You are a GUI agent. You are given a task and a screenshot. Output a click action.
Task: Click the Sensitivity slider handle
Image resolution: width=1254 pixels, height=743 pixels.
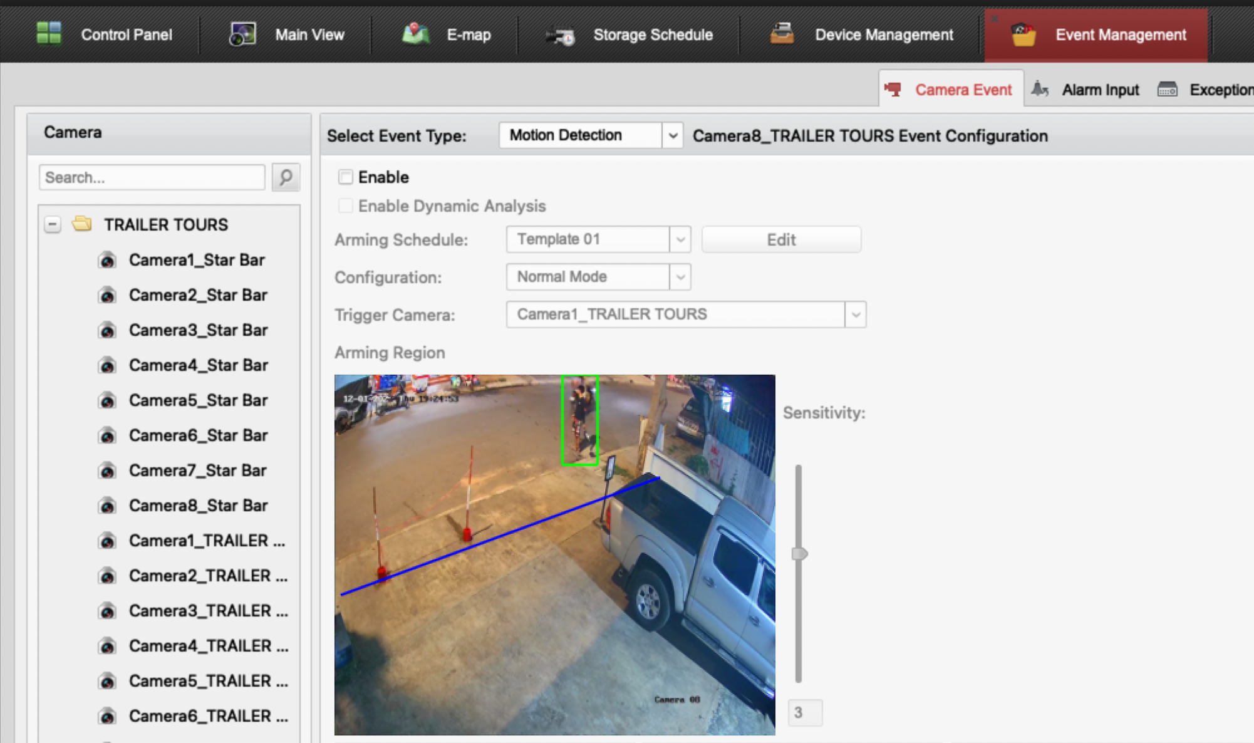click(x=799, y=554)
